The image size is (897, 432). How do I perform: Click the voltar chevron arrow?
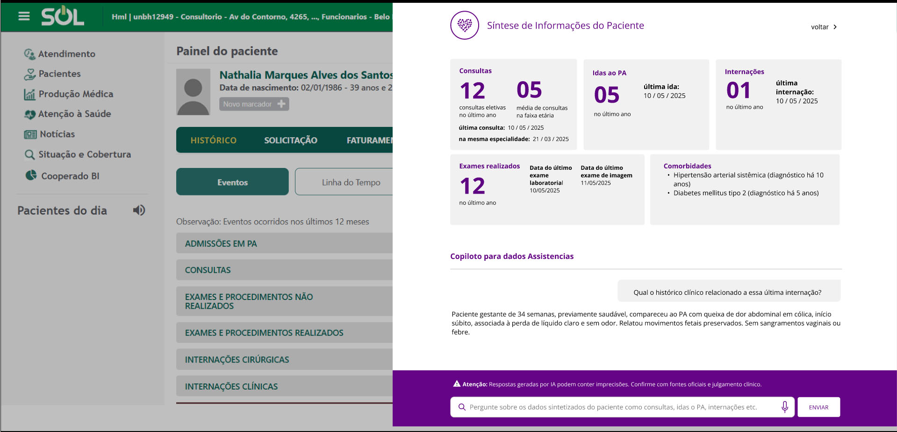click(x=835, y=27)
